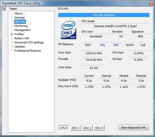Click the CPU info & status header
The image size is (155, 137).
[104, 15]
